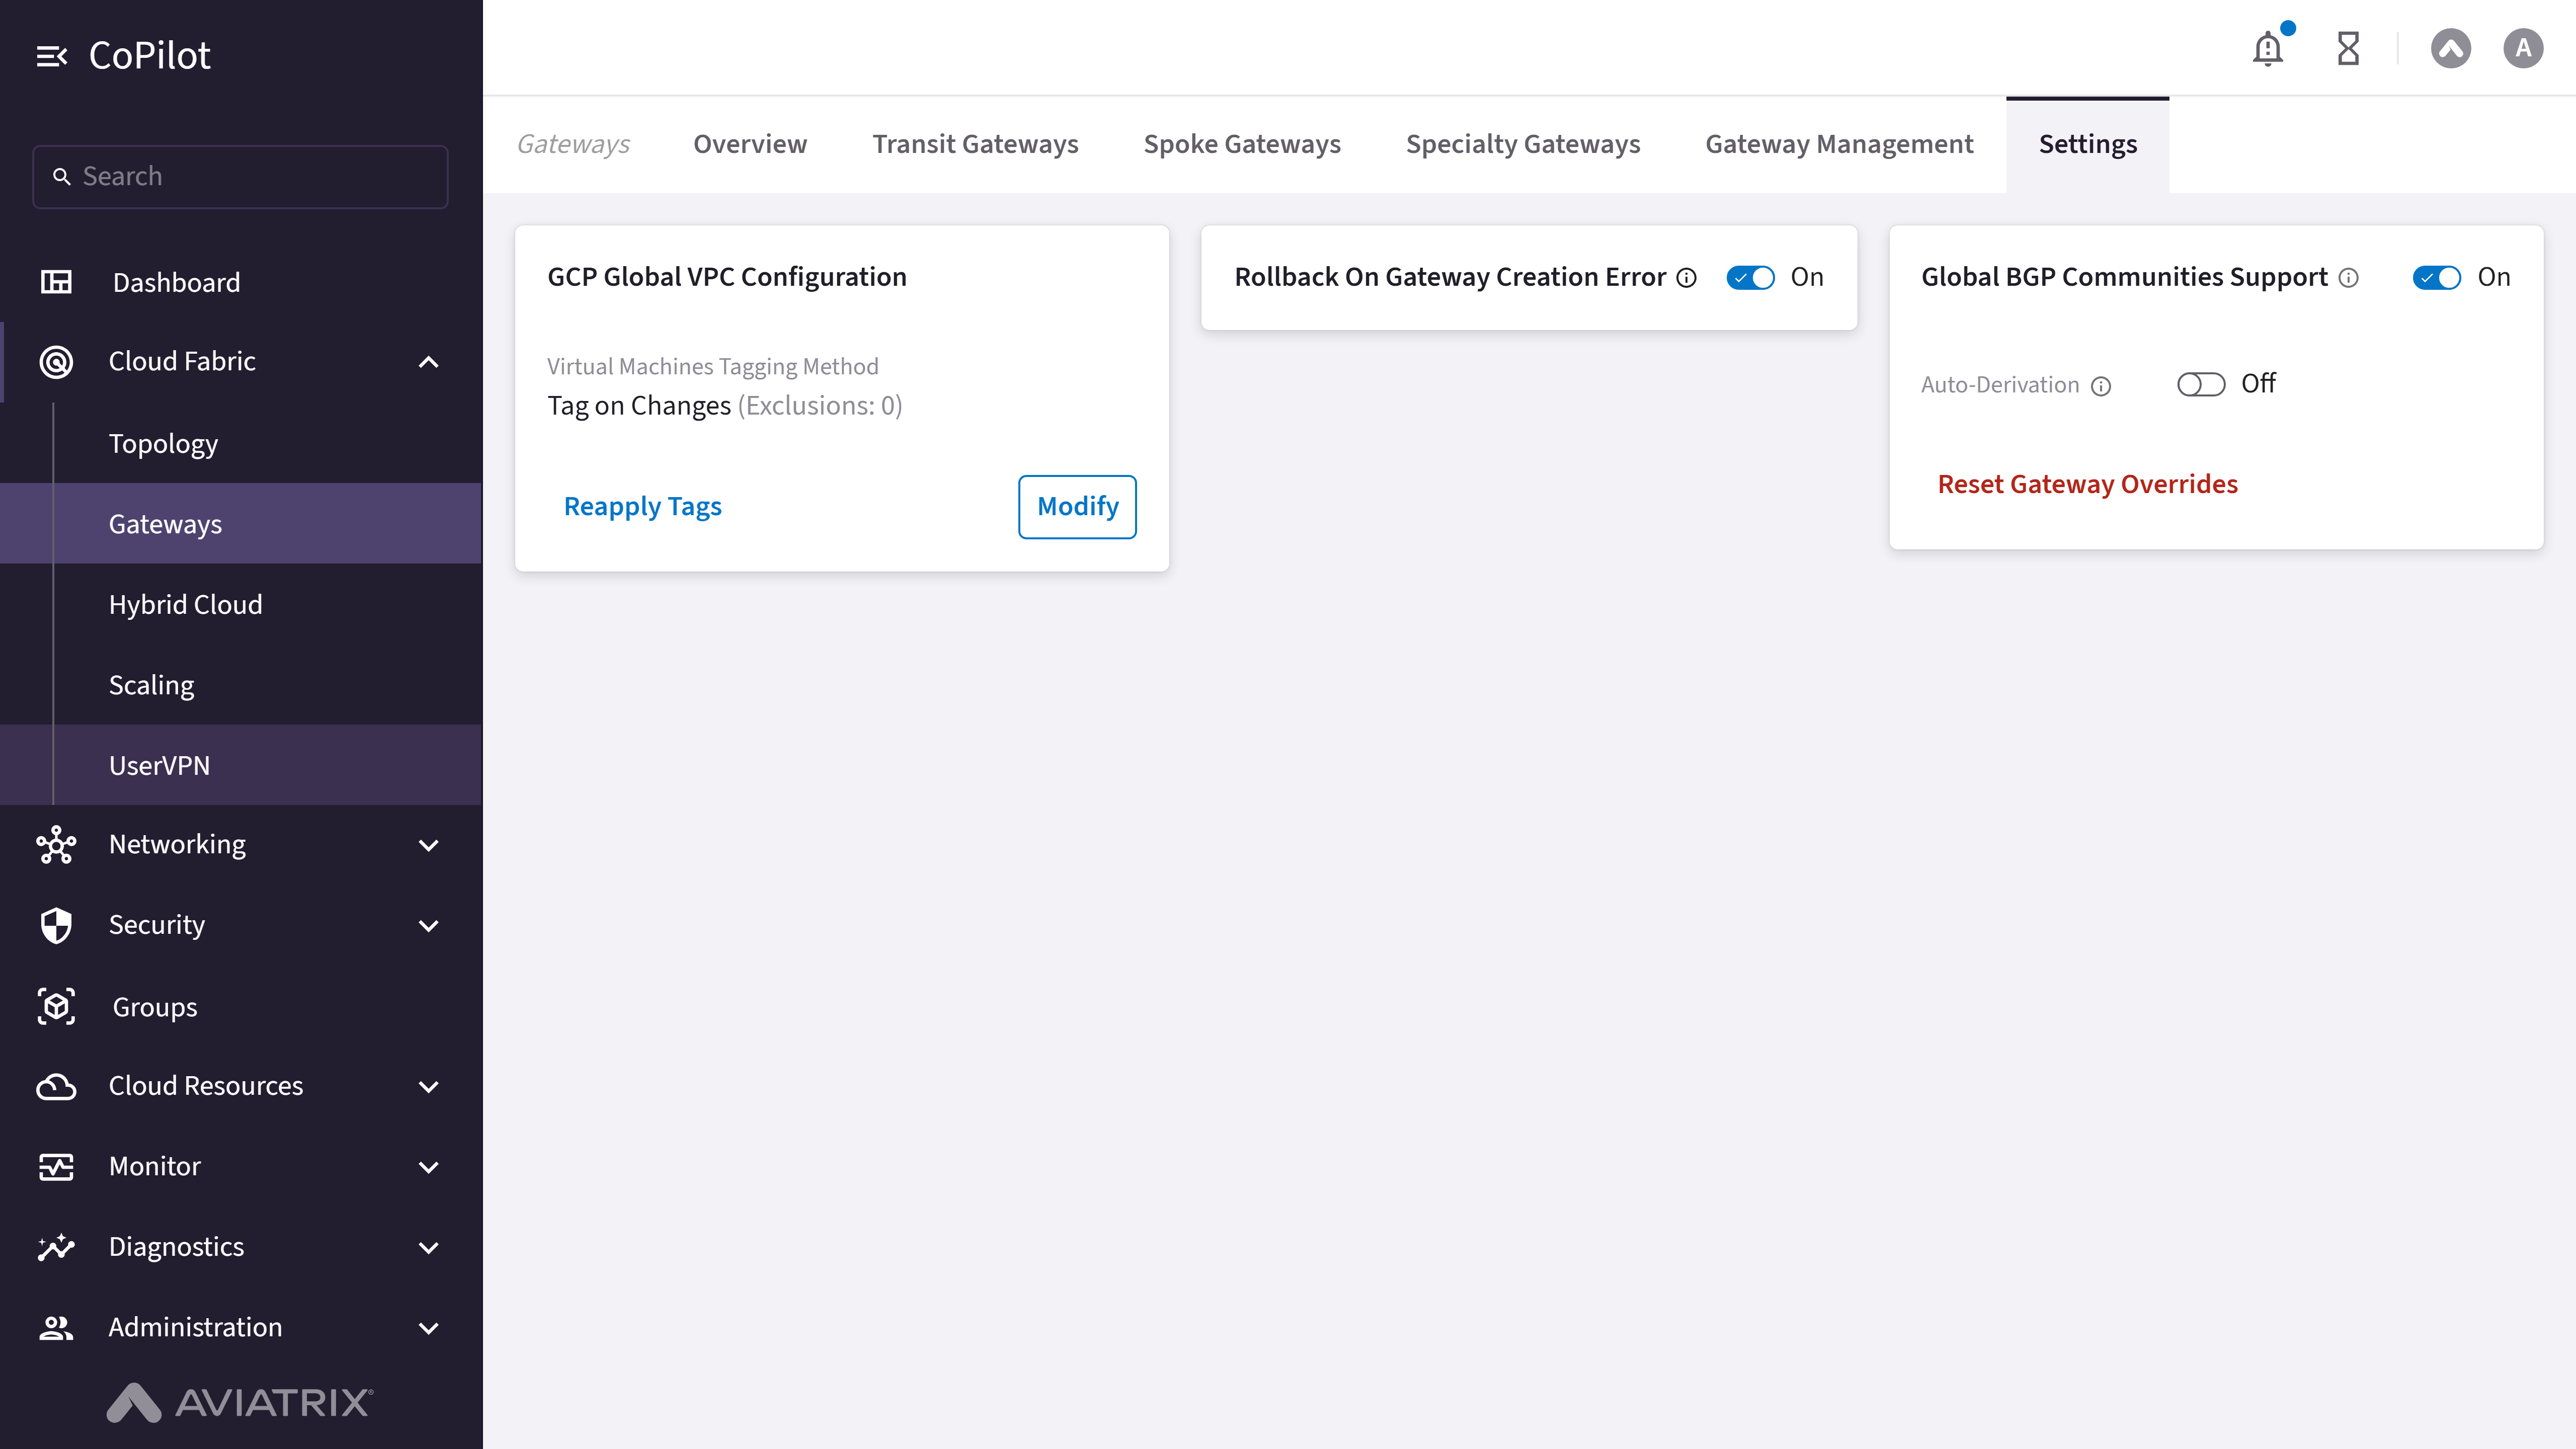Disable Global BGP Communities Support toggle
This screenshot has width=2576, height=1449.
coord(2436,277)
